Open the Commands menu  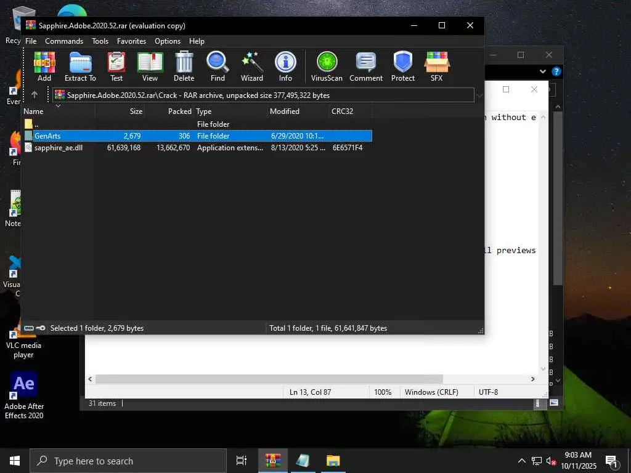point(64,41)
